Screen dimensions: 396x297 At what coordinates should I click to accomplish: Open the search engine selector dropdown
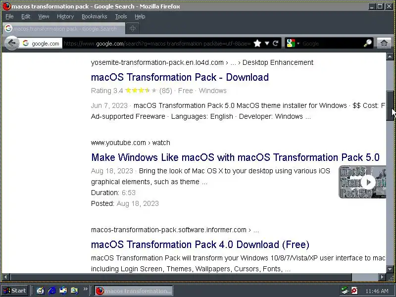[x=293, y=44]
